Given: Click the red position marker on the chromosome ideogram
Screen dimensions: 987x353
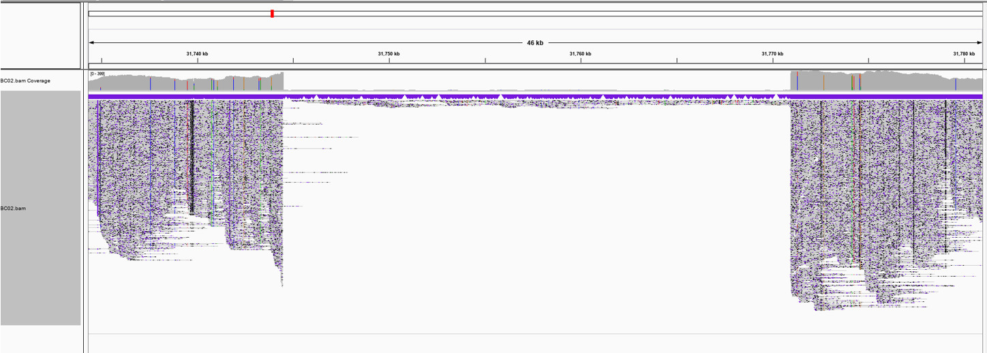Looking at the screenshot, I should click(272, 14).
